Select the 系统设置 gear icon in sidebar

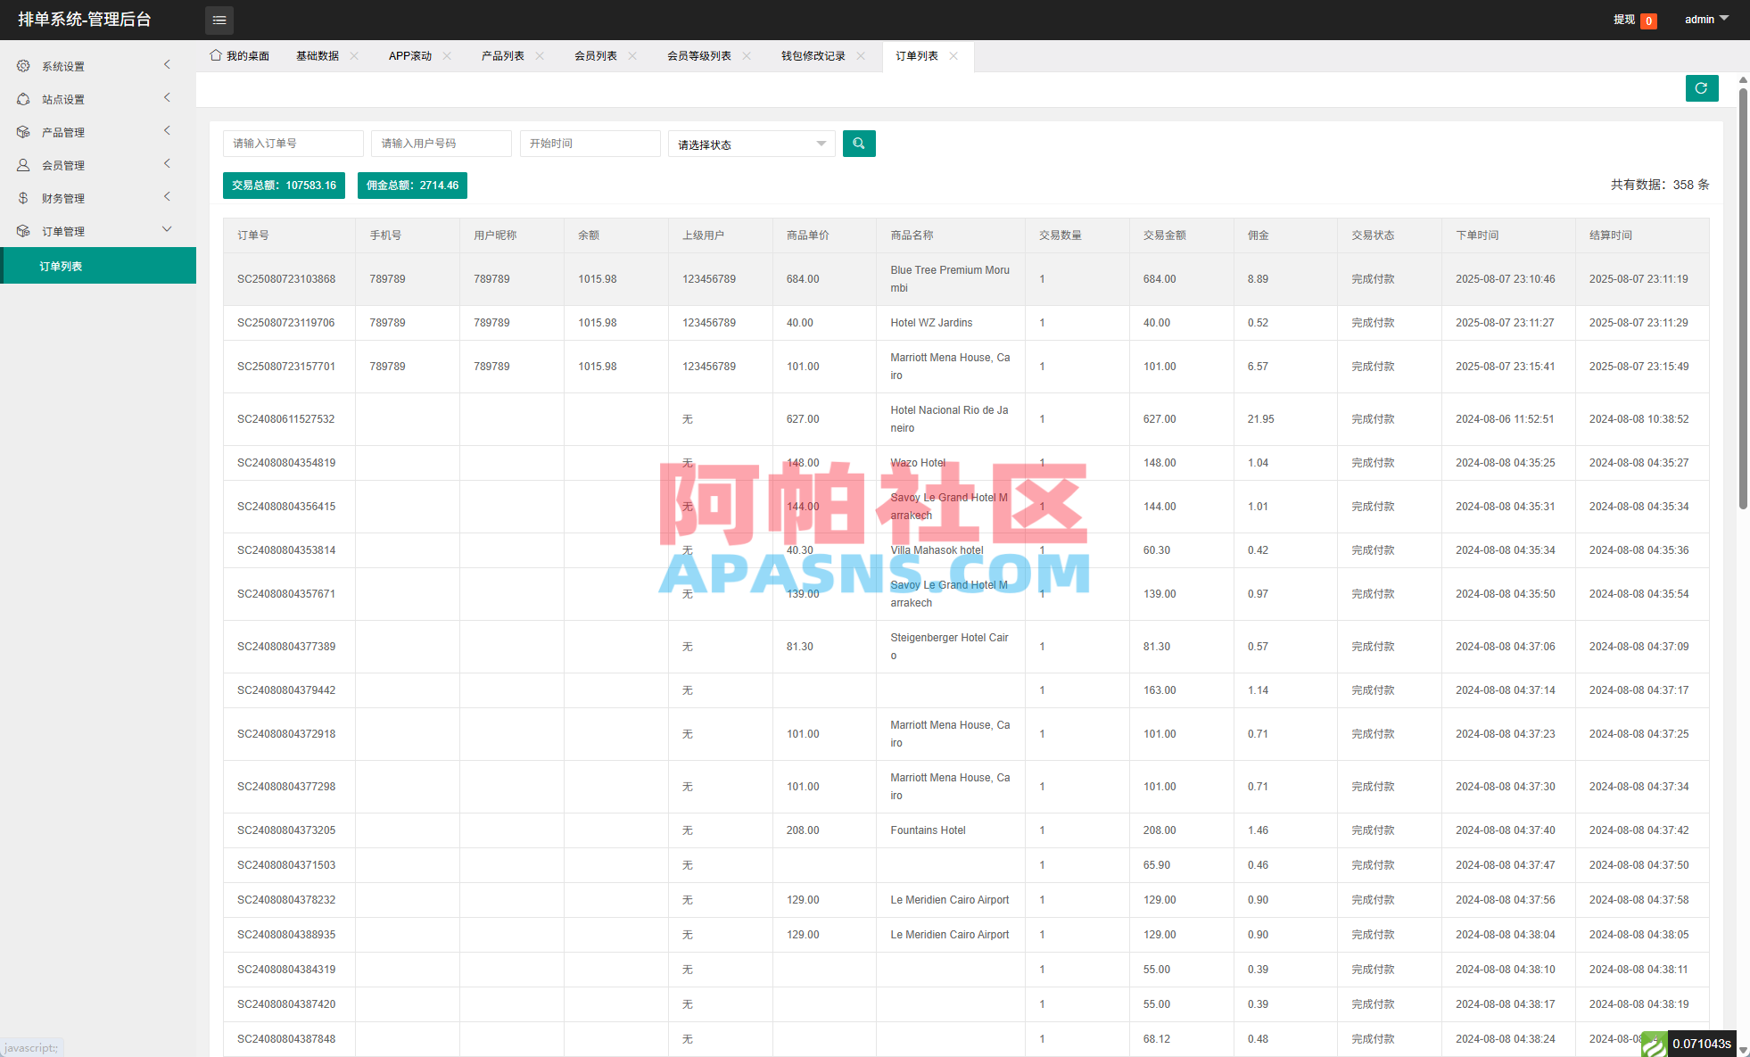point(23,65)
